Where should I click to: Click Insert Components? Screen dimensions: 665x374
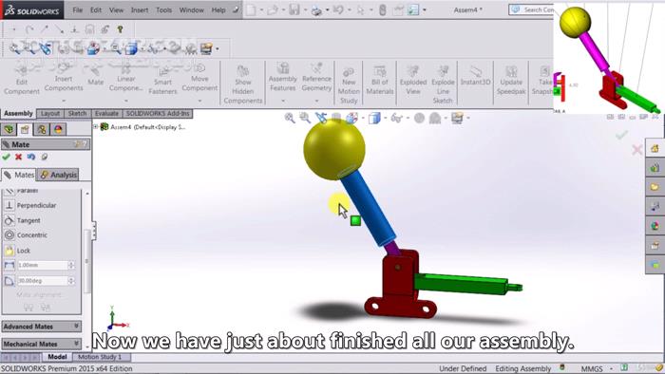coord(64,78)
